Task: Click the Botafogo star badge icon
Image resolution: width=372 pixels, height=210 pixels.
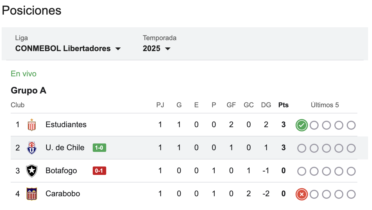Action: pos(32,170)
